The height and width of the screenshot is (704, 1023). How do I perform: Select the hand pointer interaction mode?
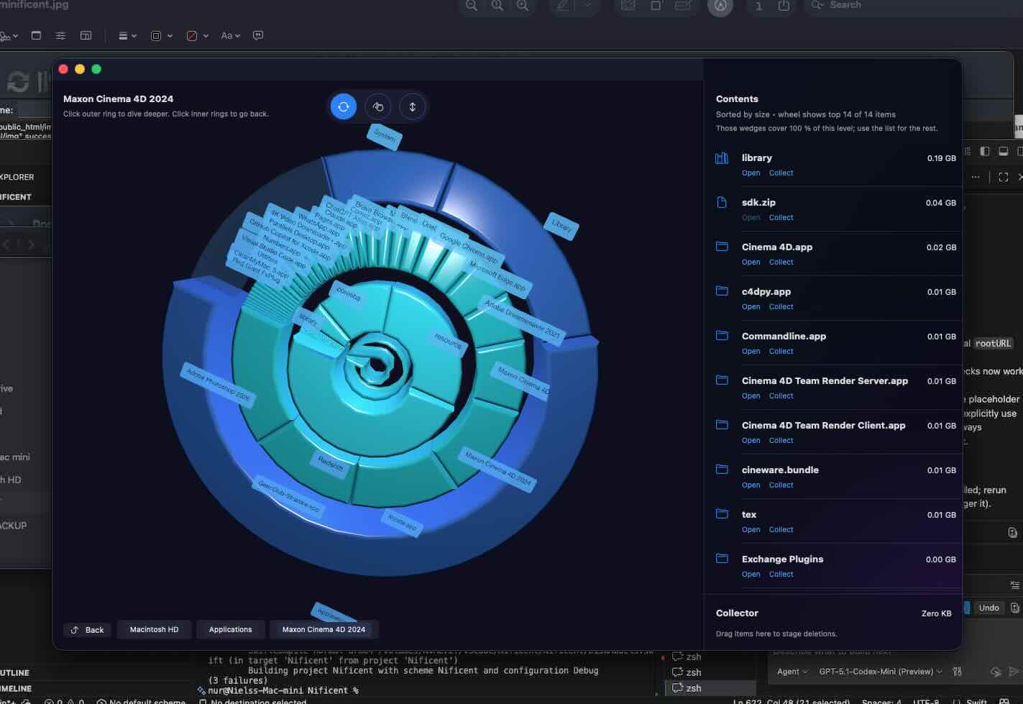[x=378, y=106]
